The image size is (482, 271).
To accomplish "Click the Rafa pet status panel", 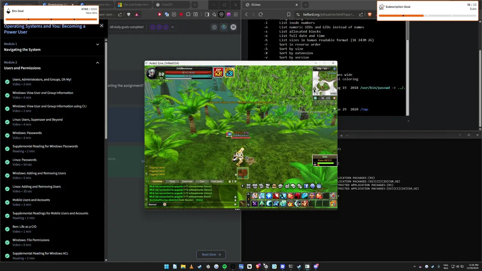I will tap(325, 160).
